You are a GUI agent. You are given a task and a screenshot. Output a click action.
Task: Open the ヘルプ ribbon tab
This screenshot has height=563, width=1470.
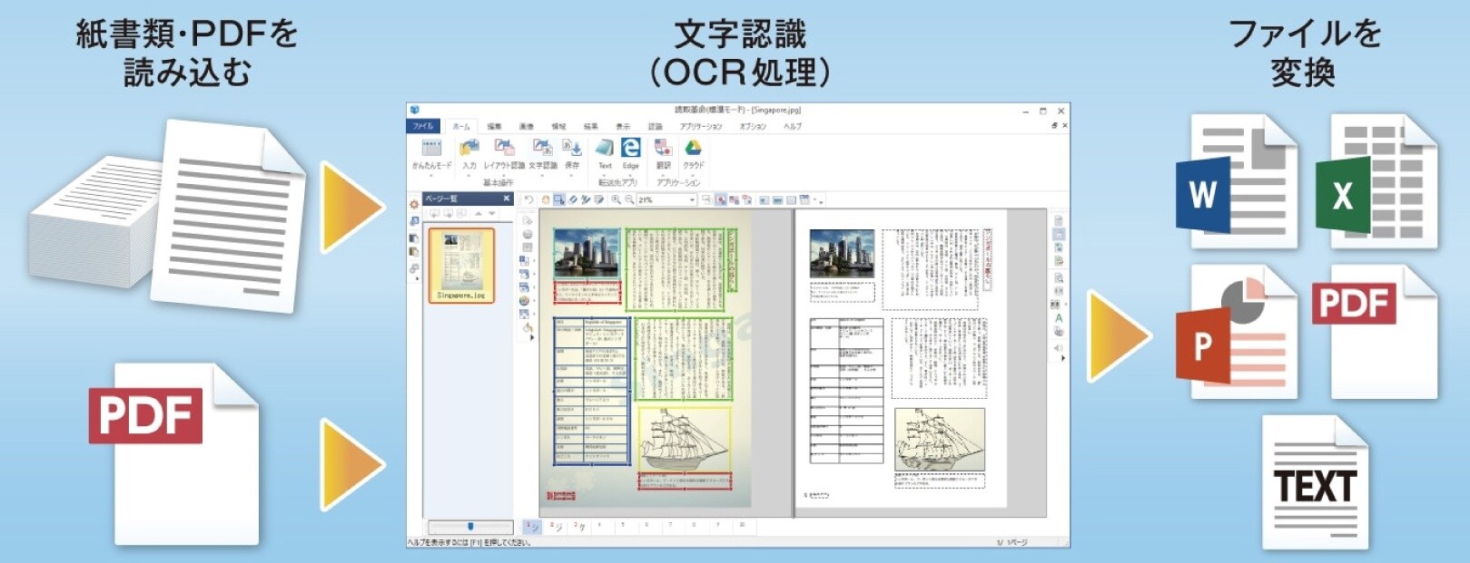point(793,126)
